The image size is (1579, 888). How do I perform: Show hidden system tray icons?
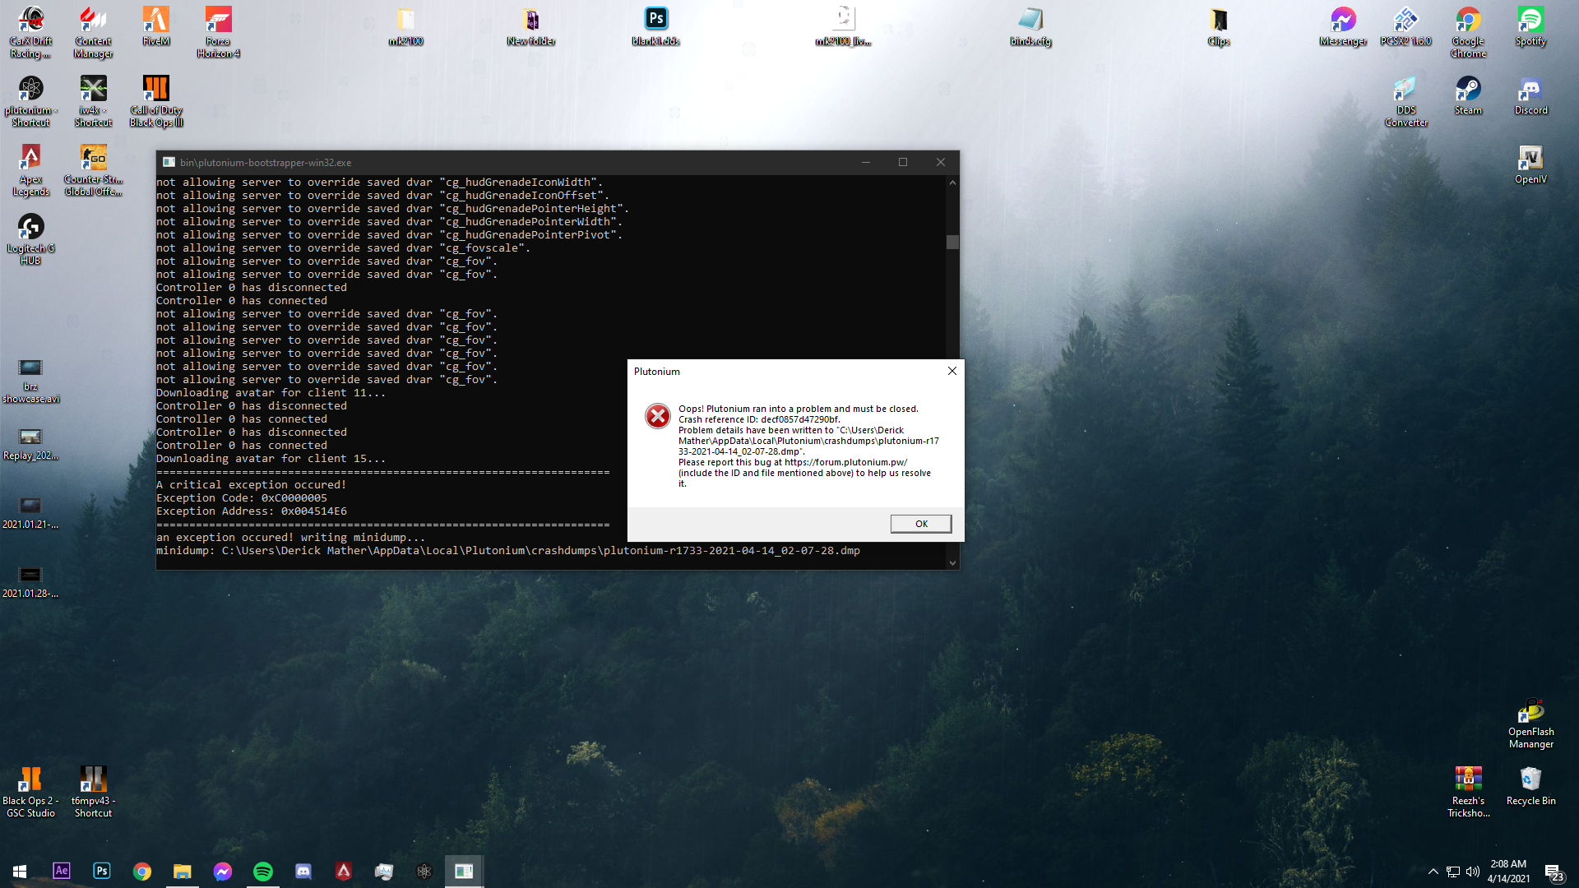[x=1433, y=872]
